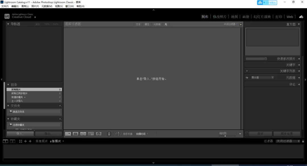307x166 pixels.
Task: Collapse the 直方图 panel
Action: pos(299,24)
